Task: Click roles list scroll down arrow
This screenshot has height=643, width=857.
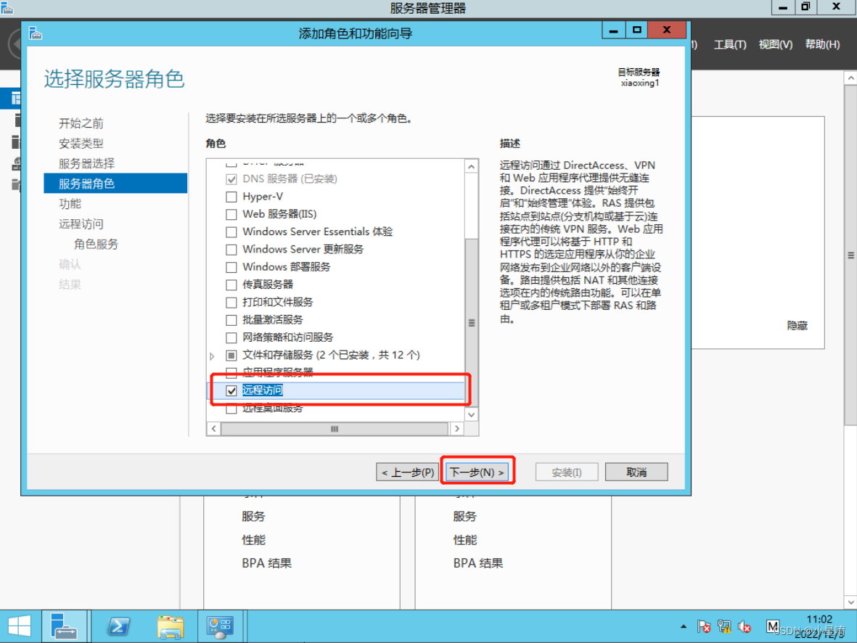Action: [x=472, y=414]
